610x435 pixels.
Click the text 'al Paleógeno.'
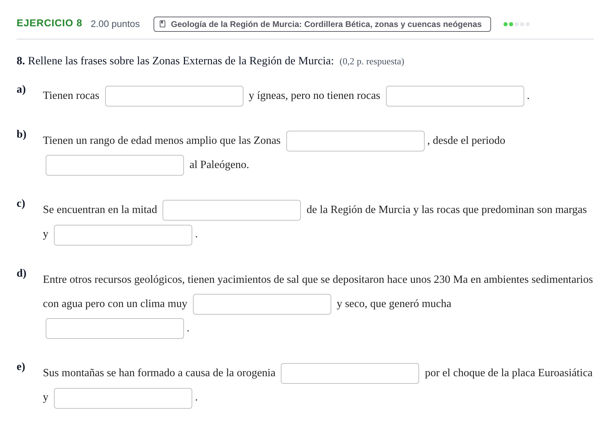[219, 165]
